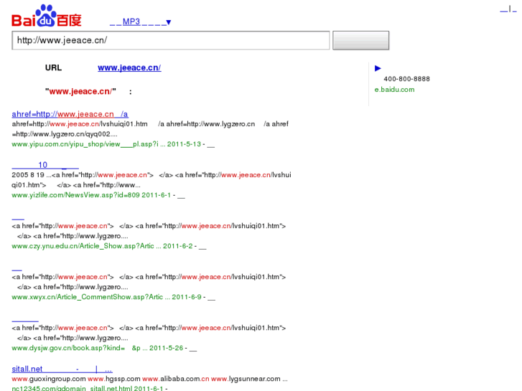522x391 pixels.
Task: Open cached link after 2011-6-2 date
Action: click(202, 247)
